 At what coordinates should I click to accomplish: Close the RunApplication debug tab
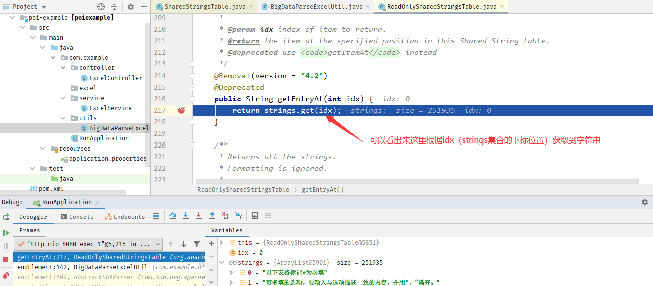click(98, 202)
